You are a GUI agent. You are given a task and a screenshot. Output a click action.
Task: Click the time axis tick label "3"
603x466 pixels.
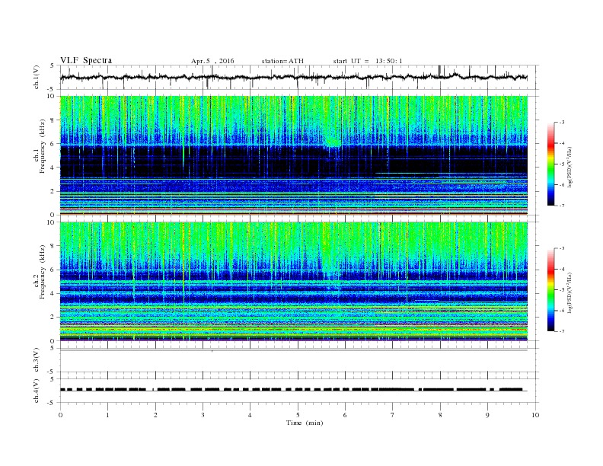click(x=203, y=415)
